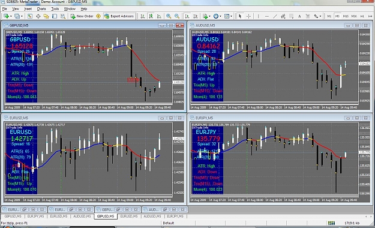Toggle chart Auto Scroll

coord(187,16)
